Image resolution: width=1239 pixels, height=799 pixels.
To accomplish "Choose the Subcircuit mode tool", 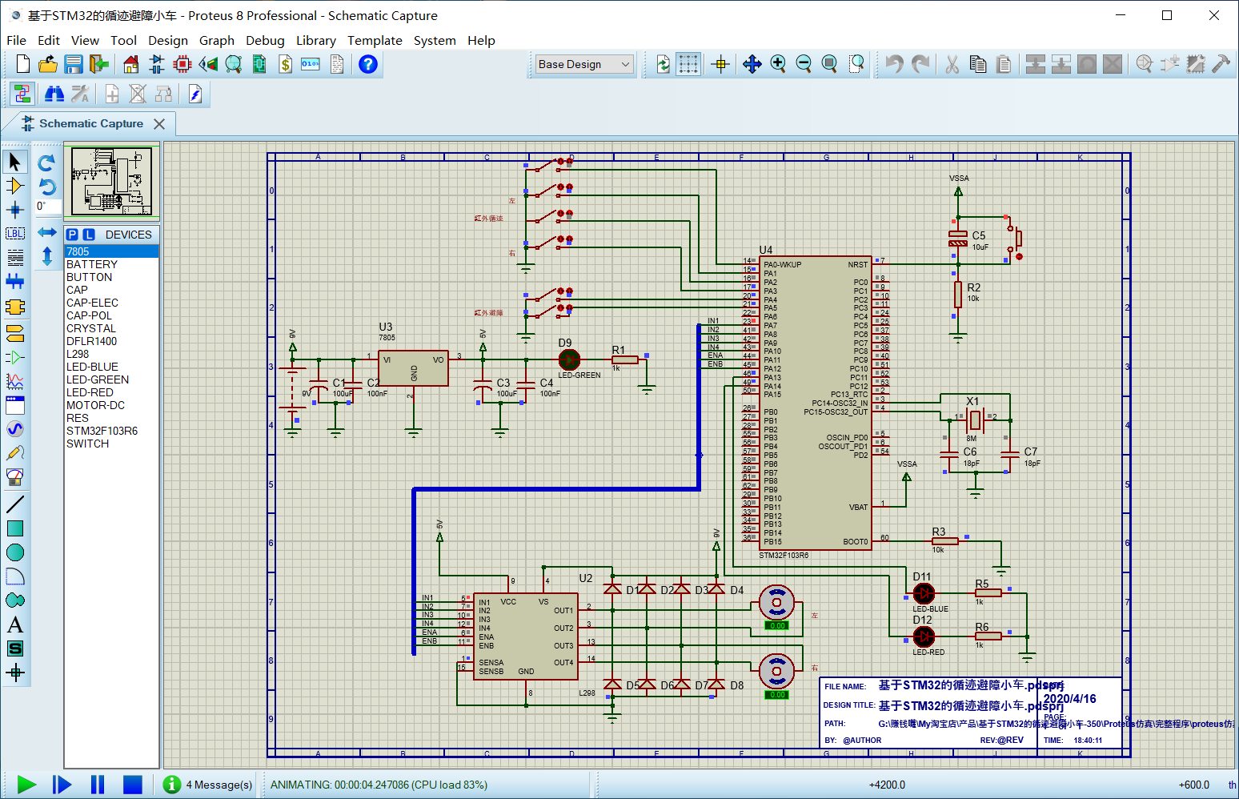I will [14, 307].
